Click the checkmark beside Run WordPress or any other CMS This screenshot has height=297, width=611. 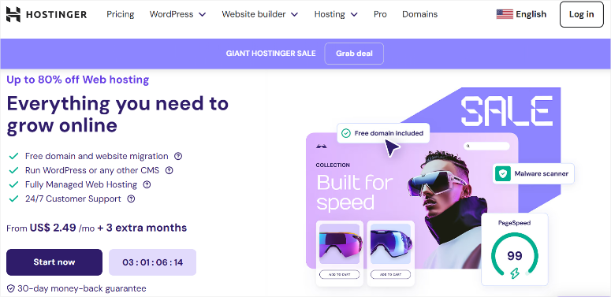(x=13, y=170)
